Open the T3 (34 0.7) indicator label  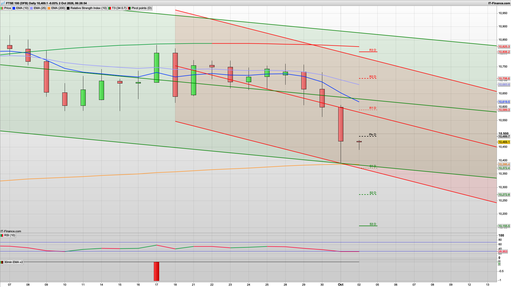119,8
